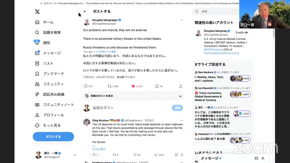
Task: Click the X logo icon
Action: point(37,12)
